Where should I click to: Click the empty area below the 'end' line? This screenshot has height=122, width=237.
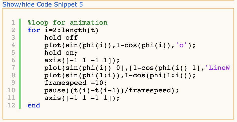118,114
